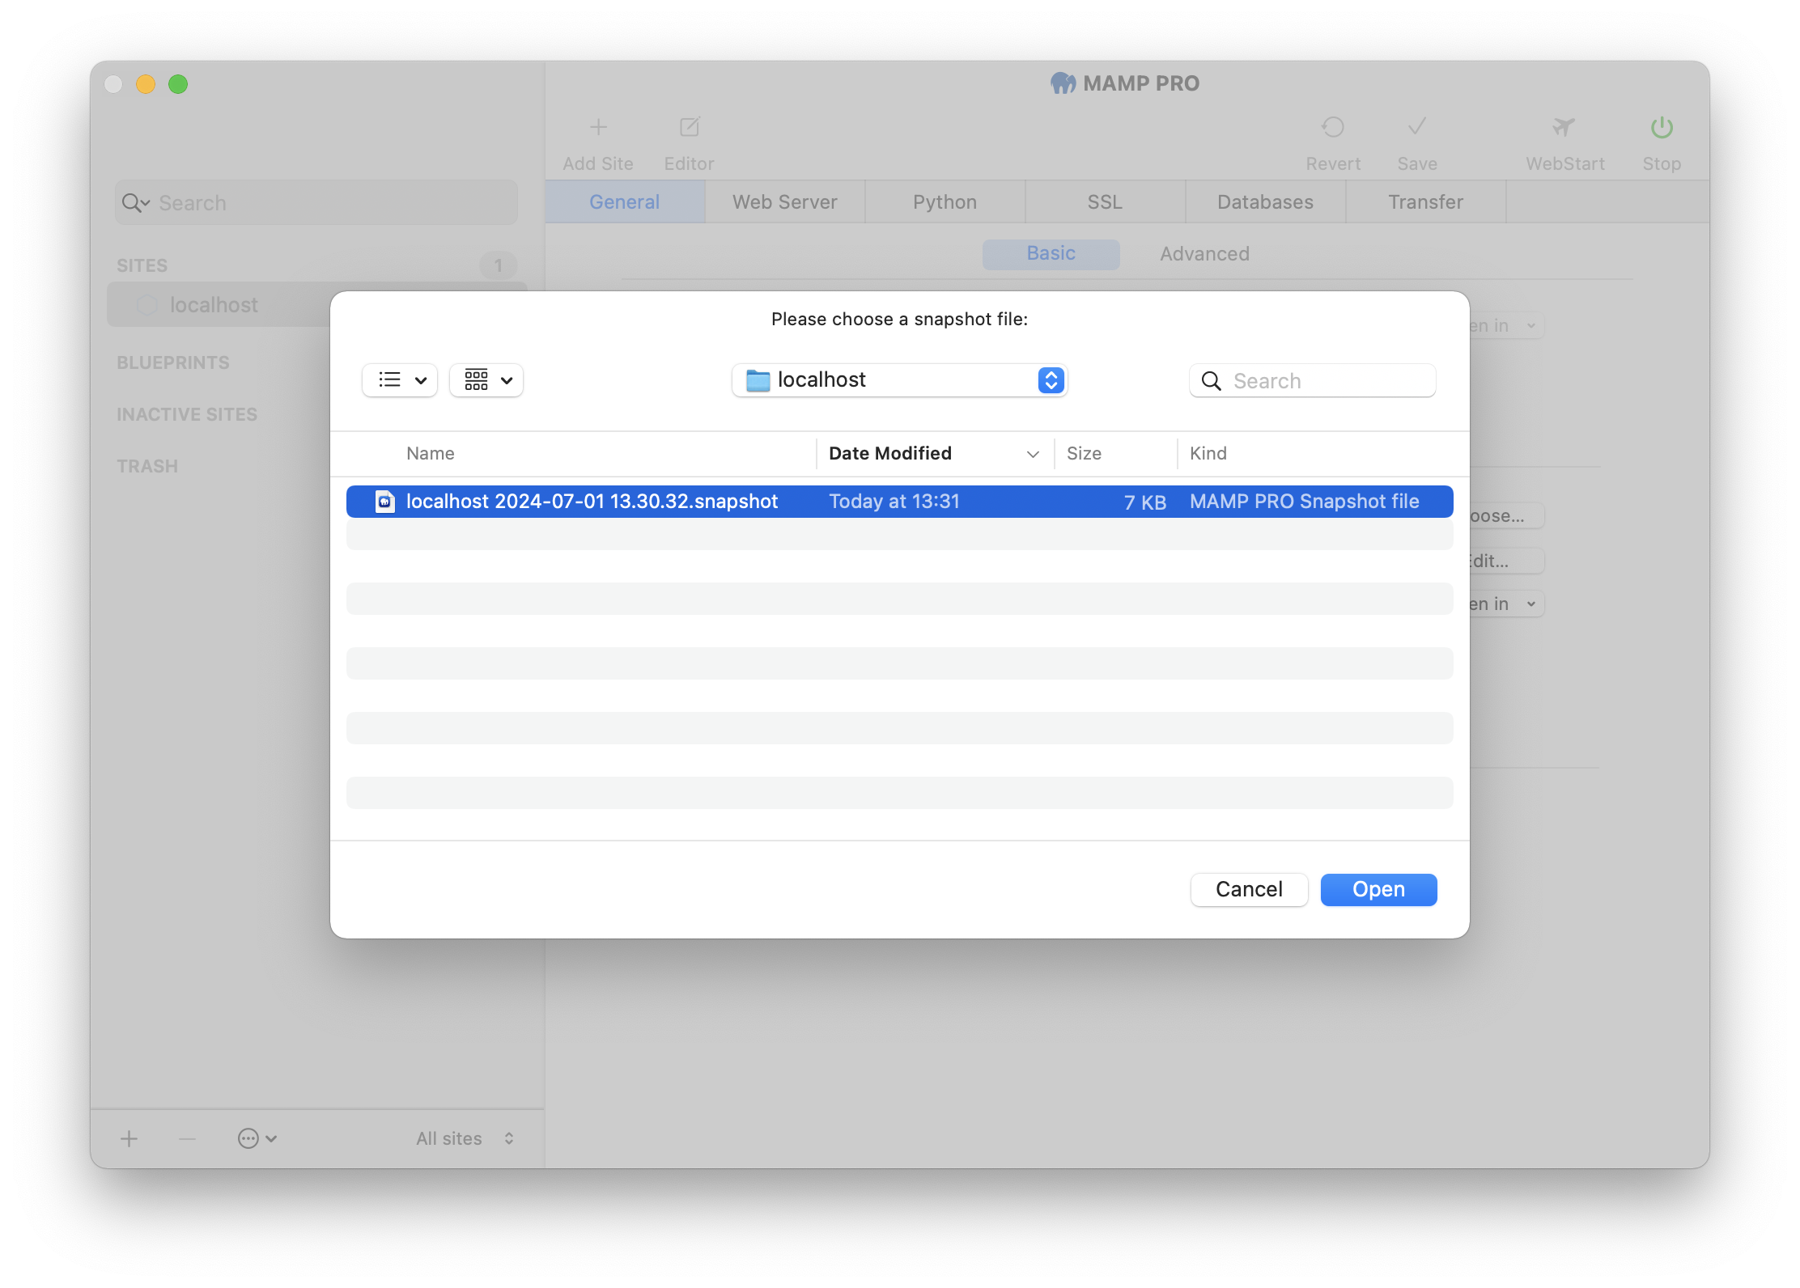Click the SITES section header
The height and width of the screenshot is (1288, 1800).
(142, 265)
